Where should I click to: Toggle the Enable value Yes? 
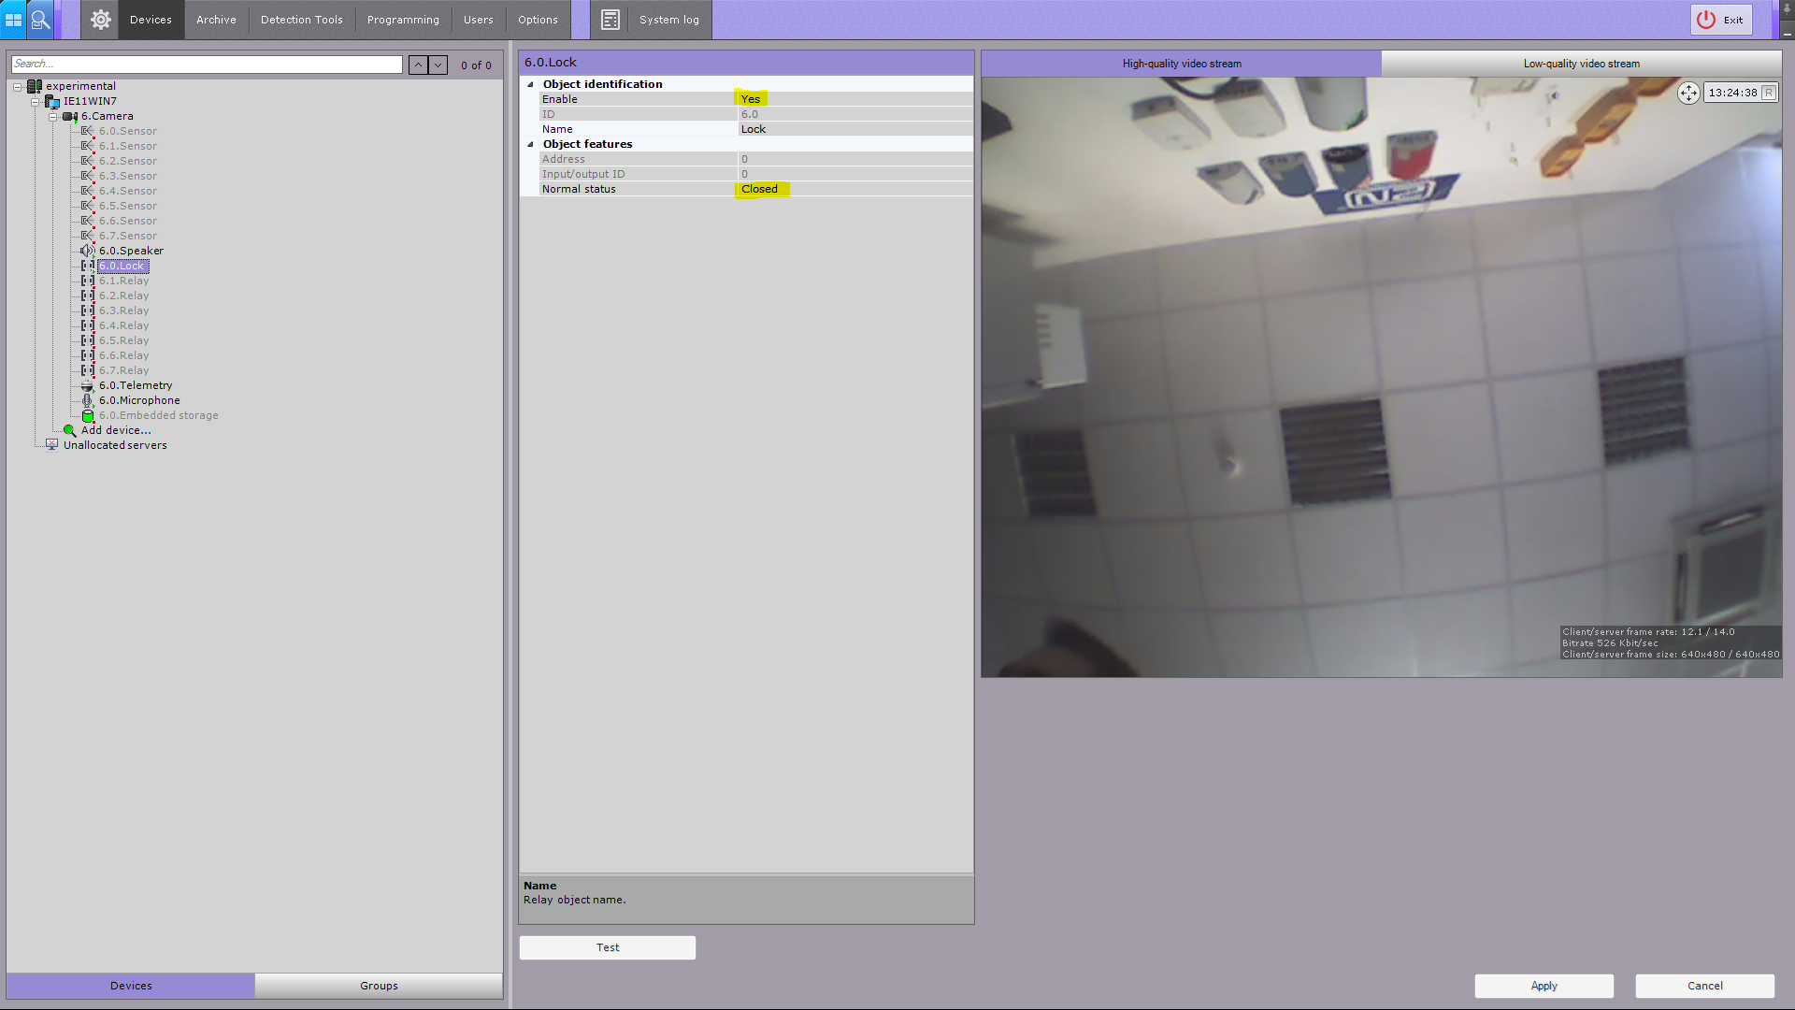tap(751, 99)
